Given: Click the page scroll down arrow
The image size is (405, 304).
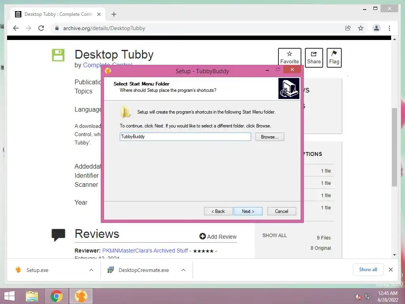Looking at the screenshot, I should [394, 255].
